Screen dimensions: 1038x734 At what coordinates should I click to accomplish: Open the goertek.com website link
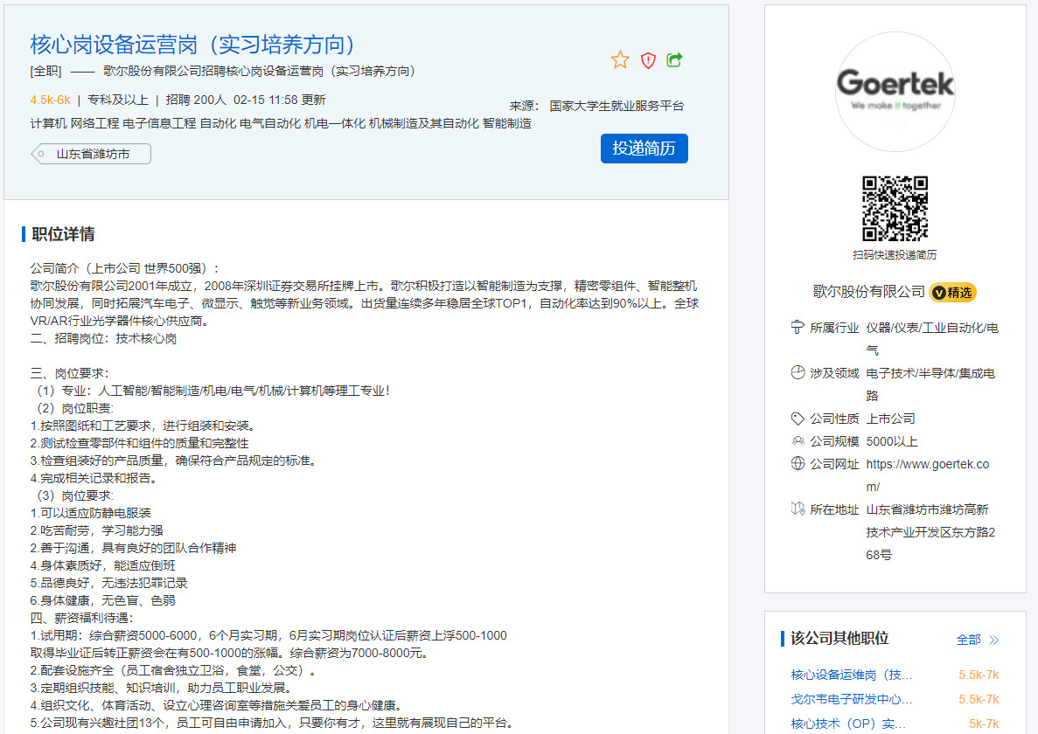coord(928,475)
